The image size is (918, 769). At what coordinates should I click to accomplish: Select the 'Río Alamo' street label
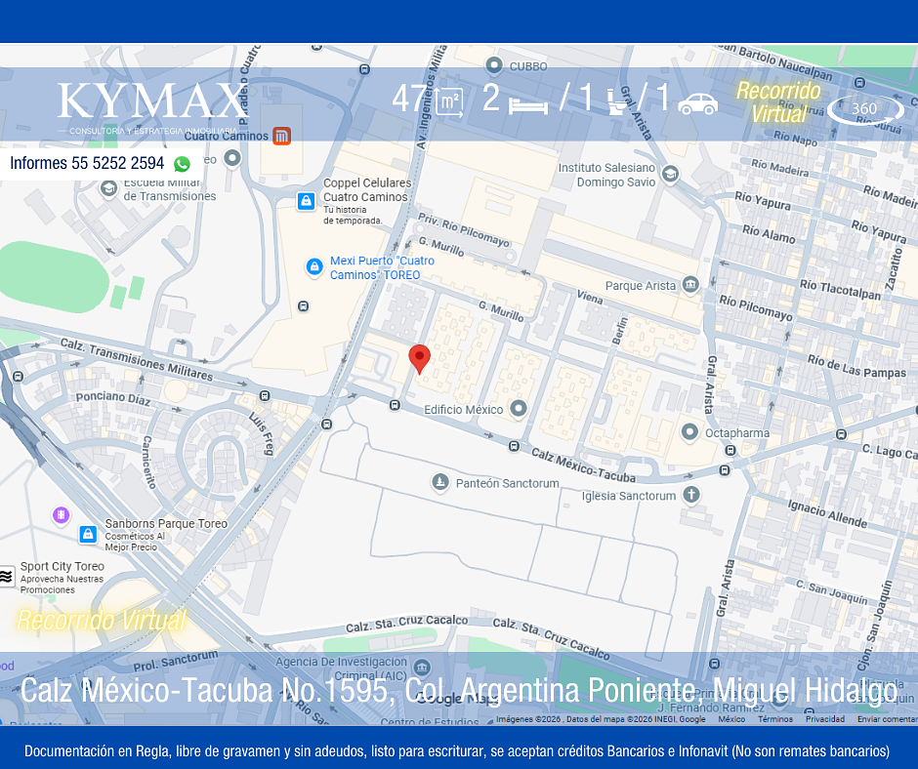tap(769, 233)
